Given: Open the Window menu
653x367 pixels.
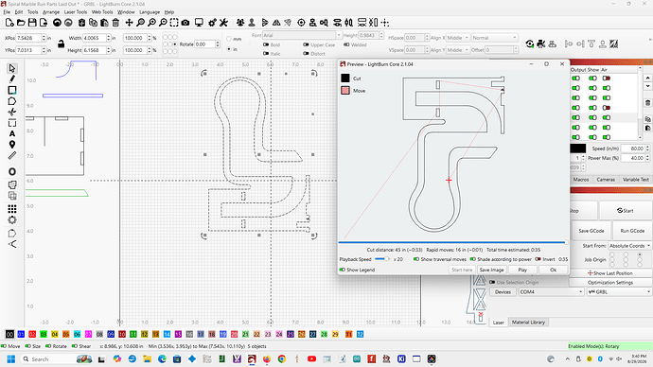Looking at the screenshot, I should tap(126, 12).
